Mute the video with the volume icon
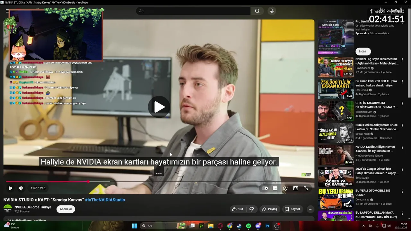This screenshot has width=411, height=231. point(21,188)
